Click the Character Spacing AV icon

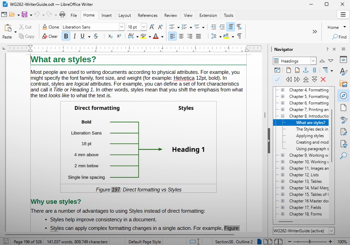(131, 36)
